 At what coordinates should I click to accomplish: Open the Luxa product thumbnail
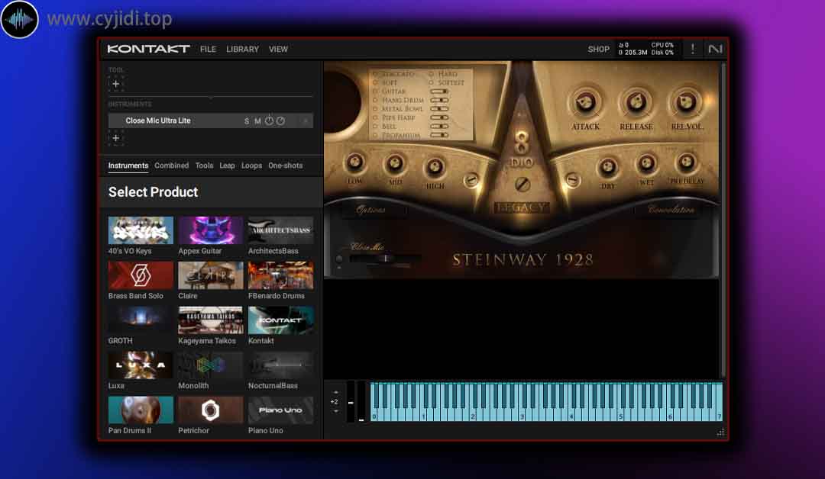pyautogui.click(x=141, y=365)
